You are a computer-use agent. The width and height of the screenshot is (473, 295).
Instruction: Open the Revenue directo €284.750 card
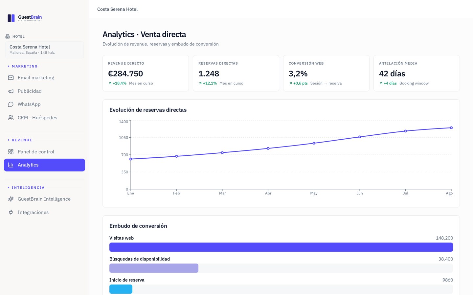146,73
